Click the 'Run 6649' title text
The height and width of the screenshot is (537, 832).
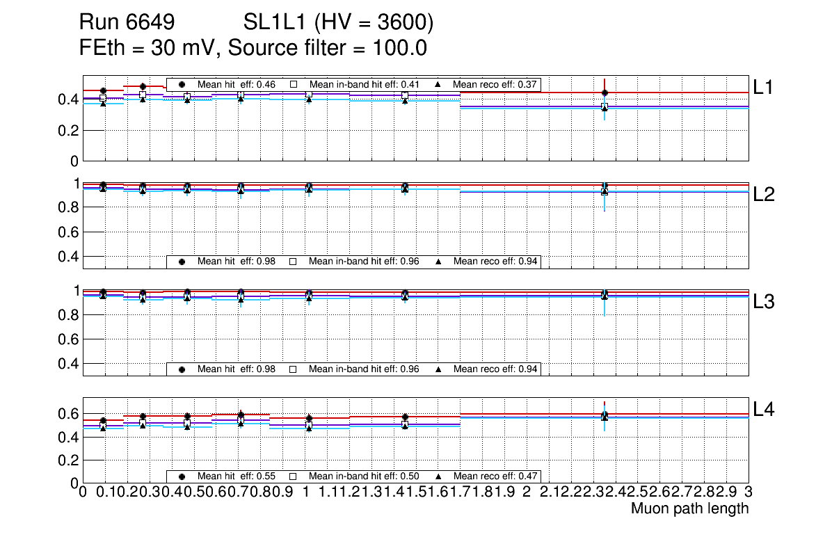(126, 24)
